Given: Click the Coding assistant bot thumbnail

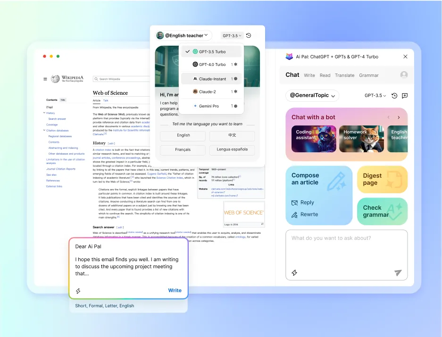Looking at the screenshot, I should 314,139.
